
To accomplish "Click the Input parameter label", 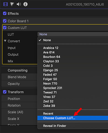I will point(12,48).
